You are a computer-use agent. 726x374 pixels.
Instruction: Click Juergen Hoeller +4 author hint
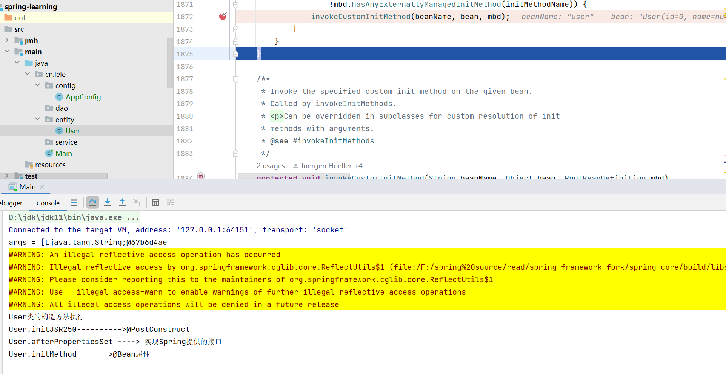pos(331,166)
